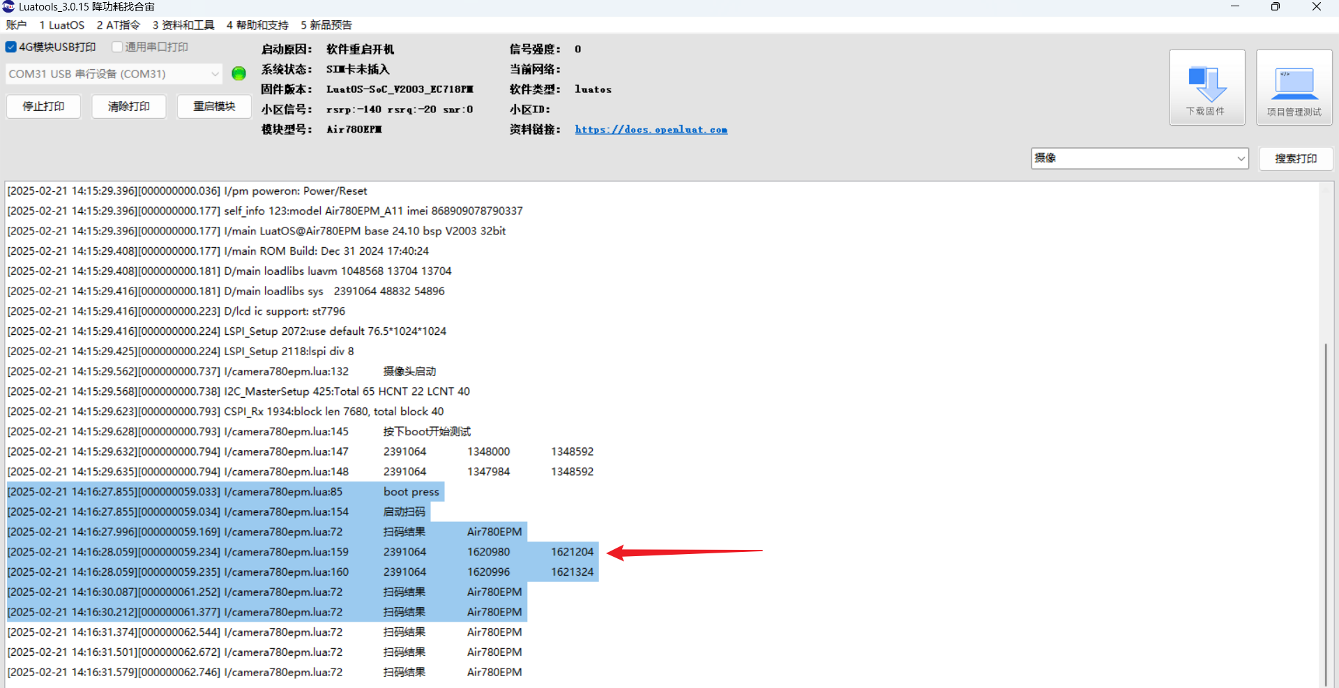Select log line with value 1621204

click(x=303, y=551)
